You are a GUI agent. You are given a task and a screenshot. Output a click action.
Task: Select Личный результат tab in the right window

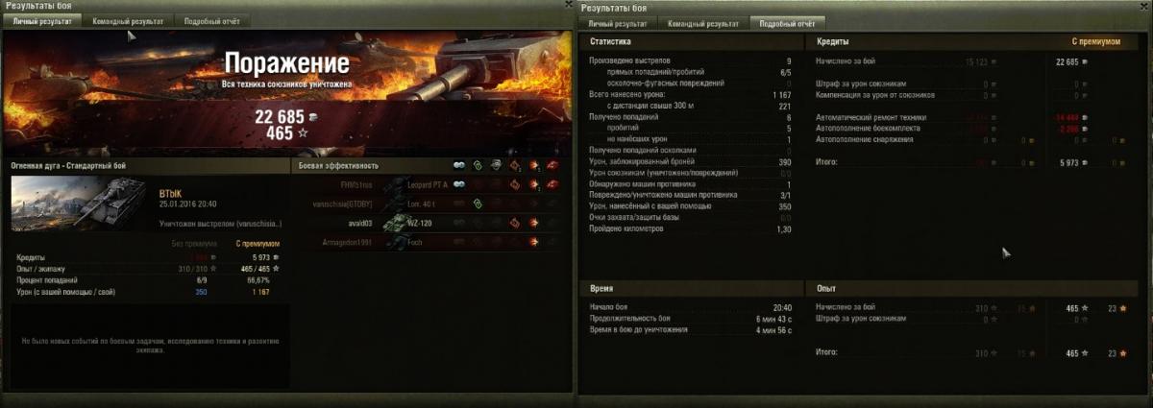click(619, 22)
